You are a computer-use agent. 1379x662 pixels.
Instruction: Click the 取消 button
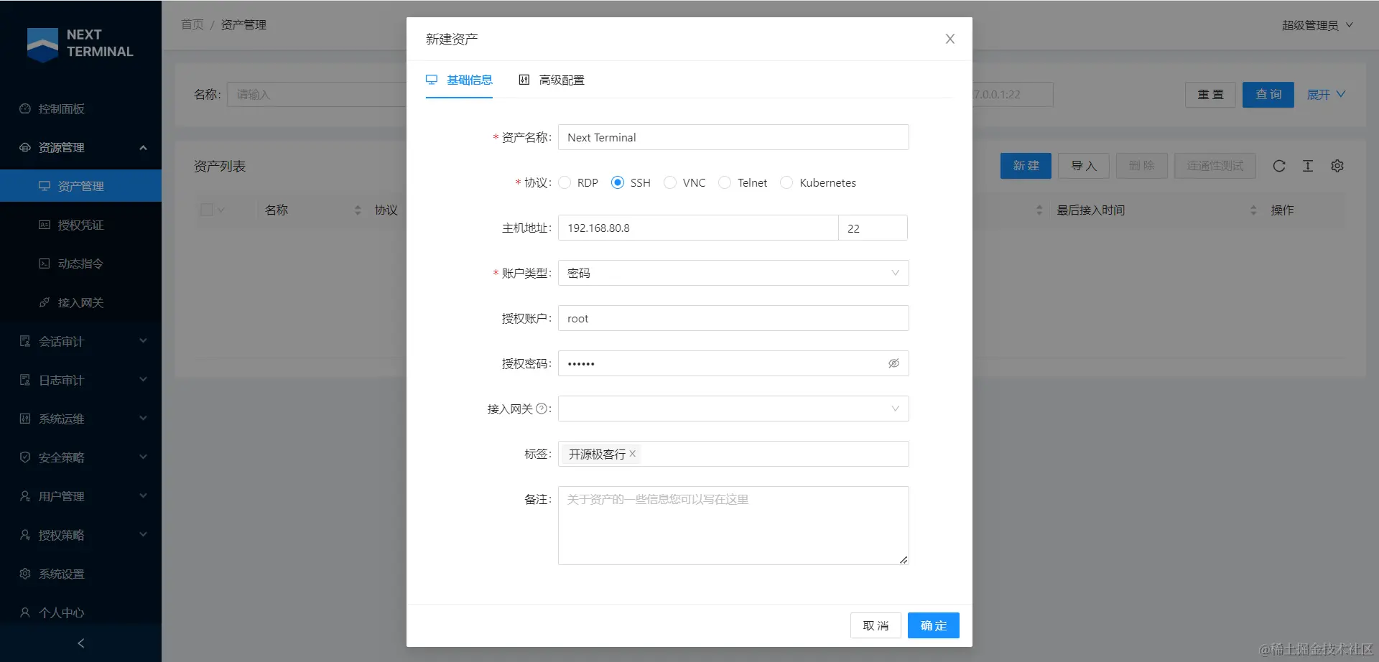[876, 625]
